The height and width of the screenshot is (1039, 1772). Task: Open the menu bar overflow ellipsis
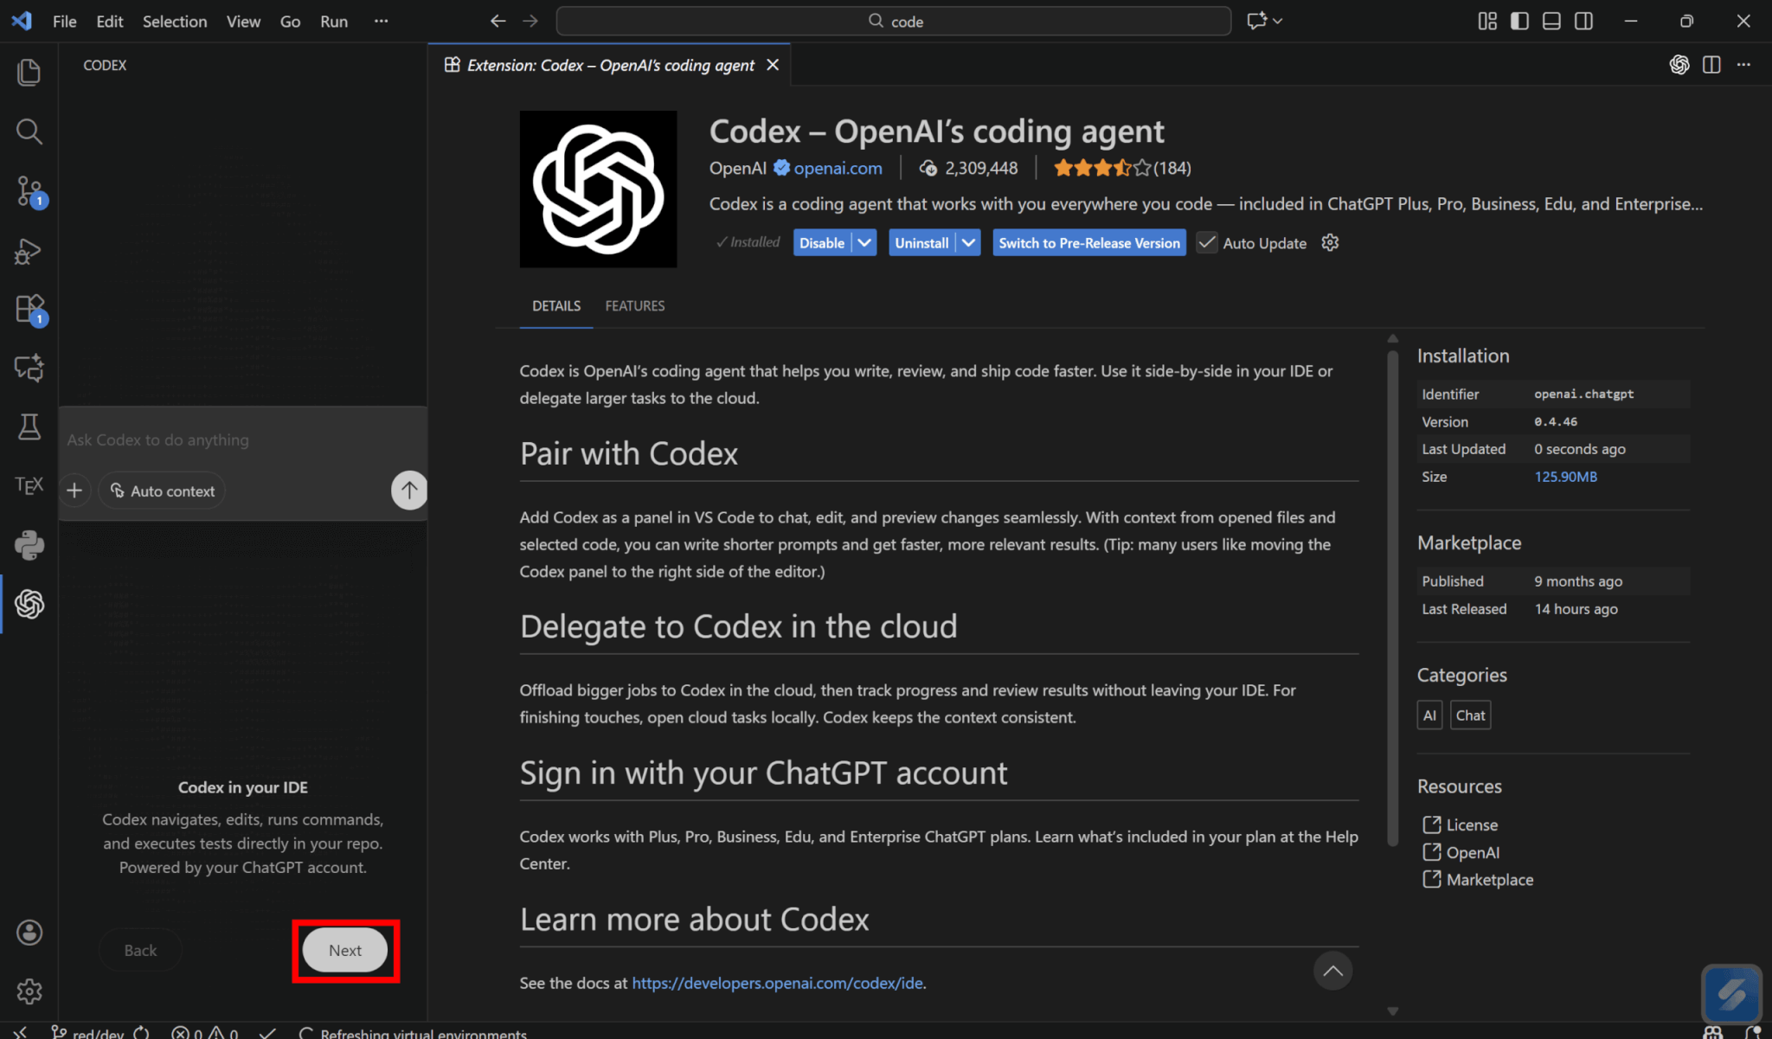(x=381, y=21)
